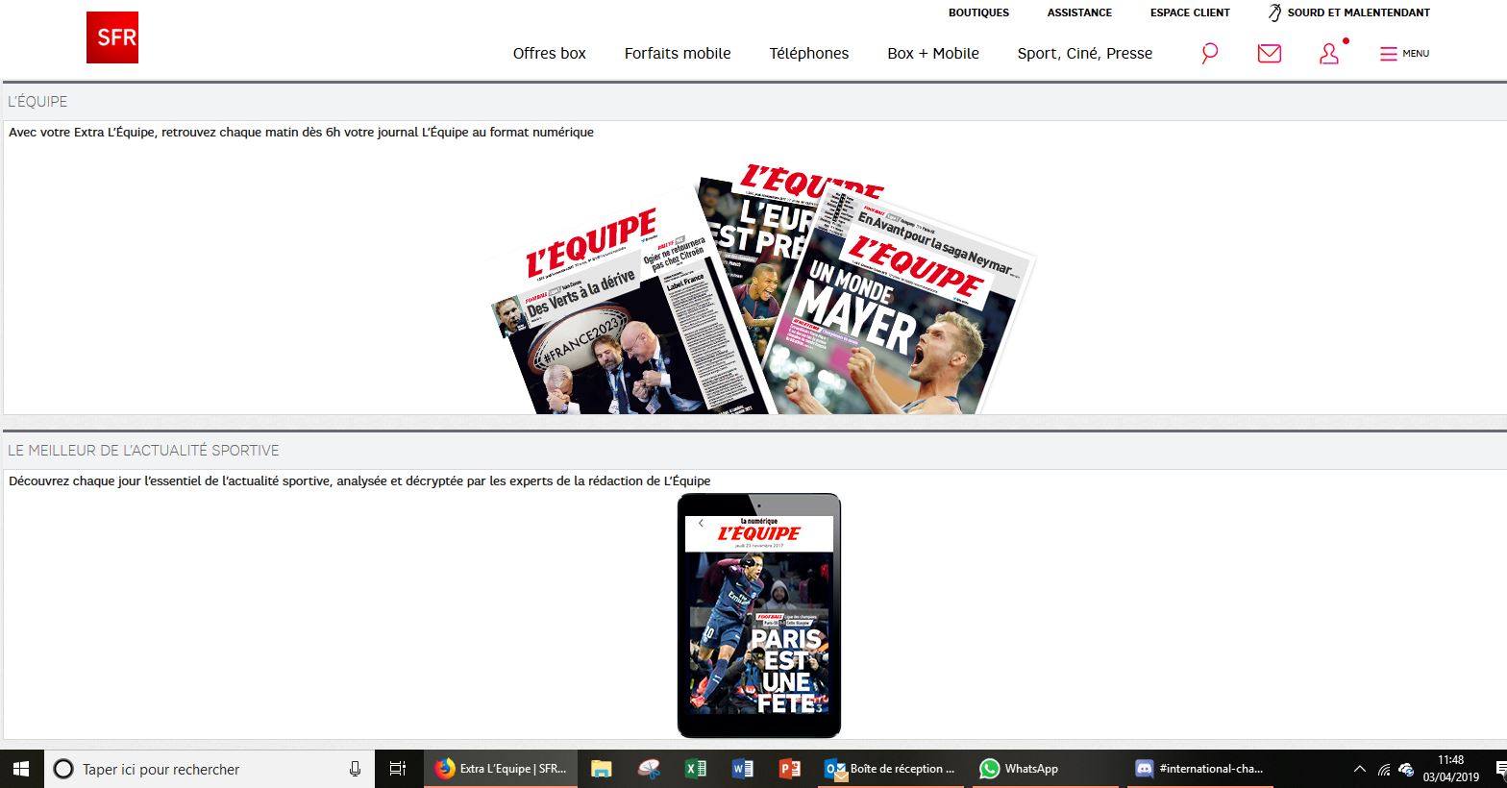Open the ASSISTANCE link
The width and height of the screenshot is (1507, 788).
(1079, 12)
